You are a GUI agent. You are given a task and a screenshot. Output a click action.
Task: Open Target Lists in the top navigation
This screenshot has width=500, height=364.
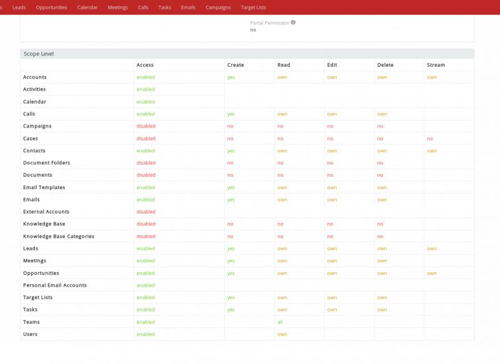coord(253,7)
